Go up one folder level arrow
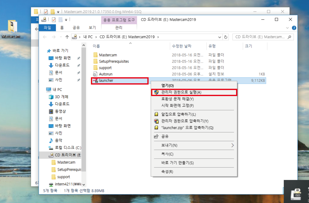The image size is (309, 203). pos(67,37)
